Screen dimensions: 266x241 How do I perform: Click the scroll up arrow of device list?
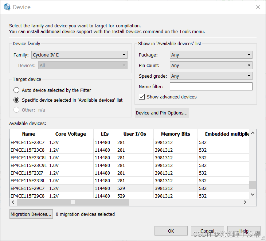point(253,133)
